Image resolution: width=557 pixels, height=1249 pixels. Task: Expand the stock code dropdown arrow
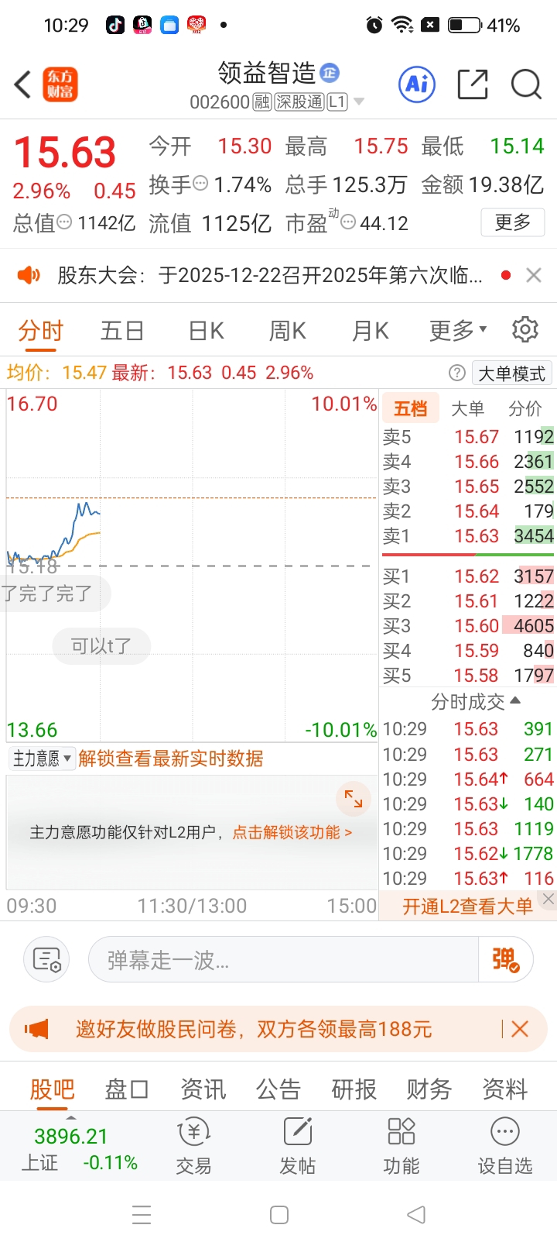[x=358, y=102]
